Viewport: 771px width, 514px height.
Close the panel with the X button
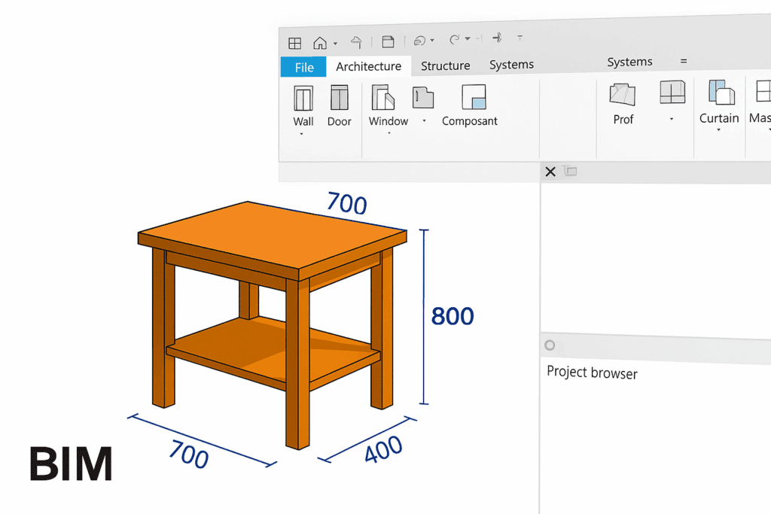pyautogui.click(x=550, y=172)
